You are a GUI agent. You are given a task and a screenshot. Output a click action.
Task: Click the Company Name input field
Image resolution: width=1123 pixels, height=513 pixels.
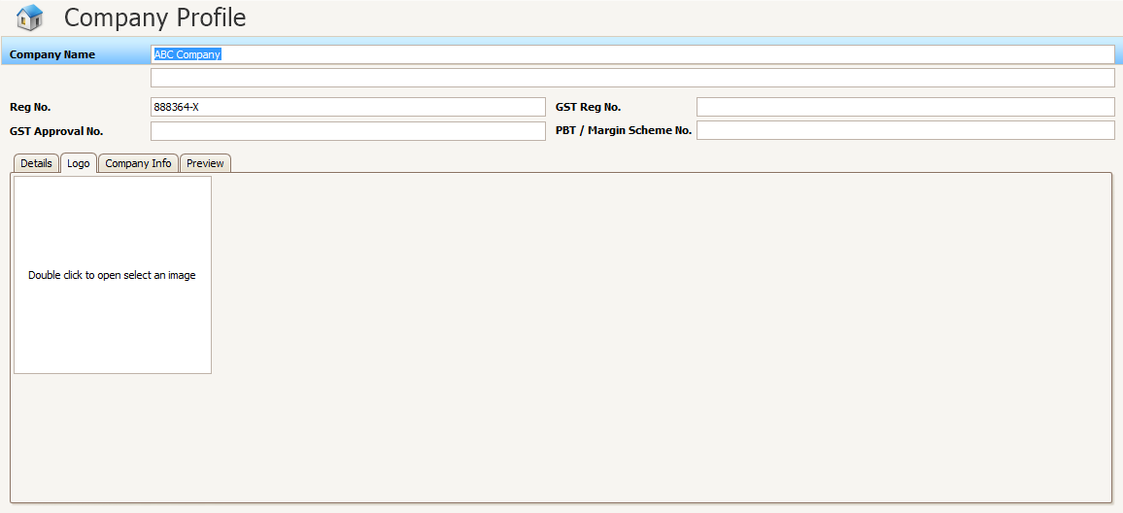click(x=632, y=54)
